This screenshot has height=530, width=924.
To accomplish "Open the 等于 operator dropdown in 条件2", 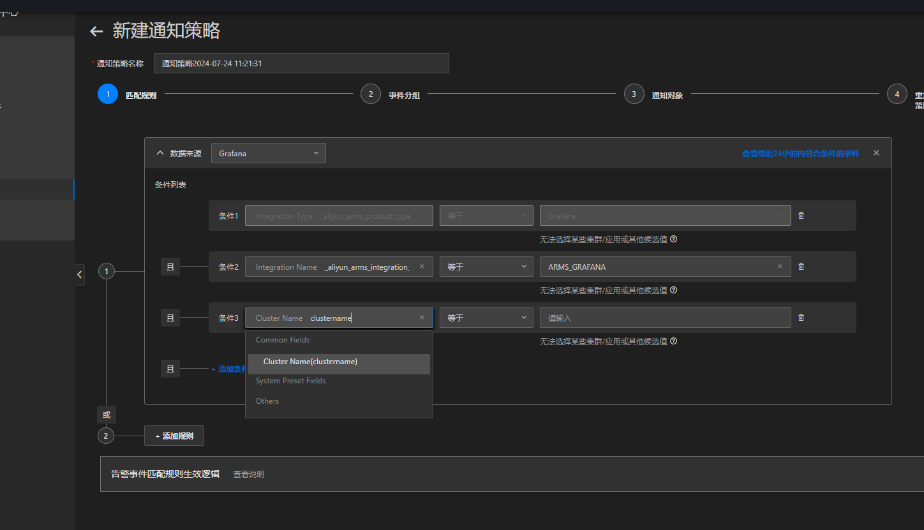I will tap(486, 267).
